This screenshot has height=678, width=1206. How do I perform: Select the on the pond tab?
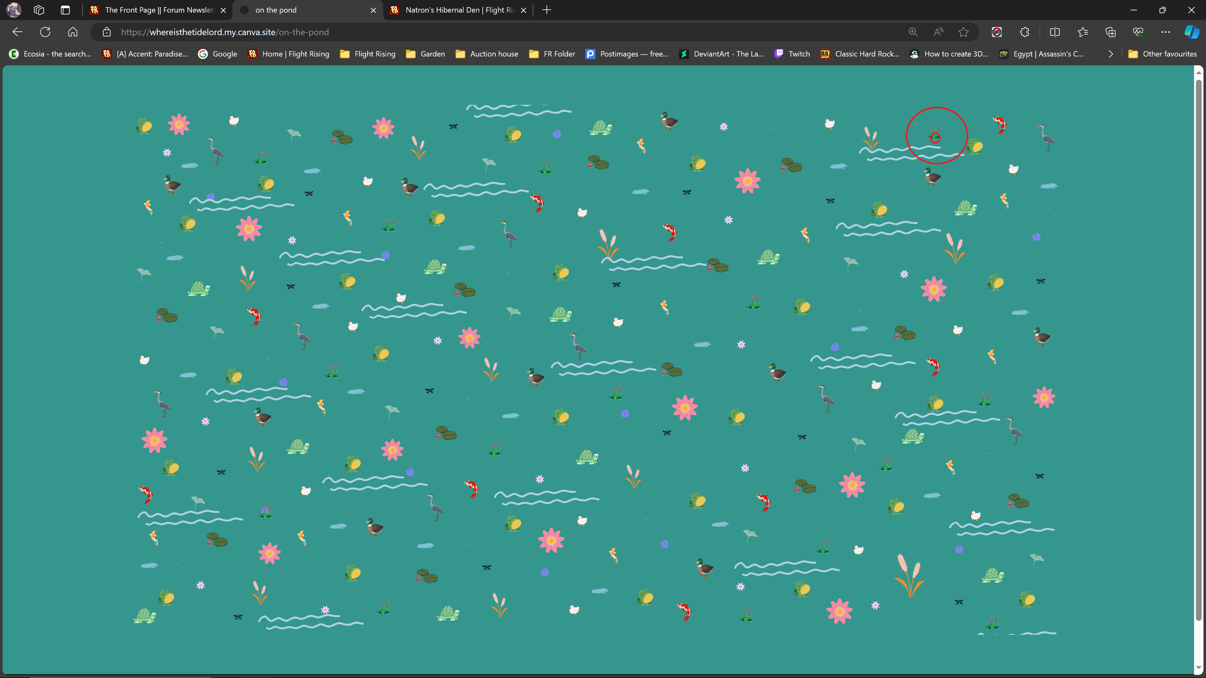[x=307, y=10]
